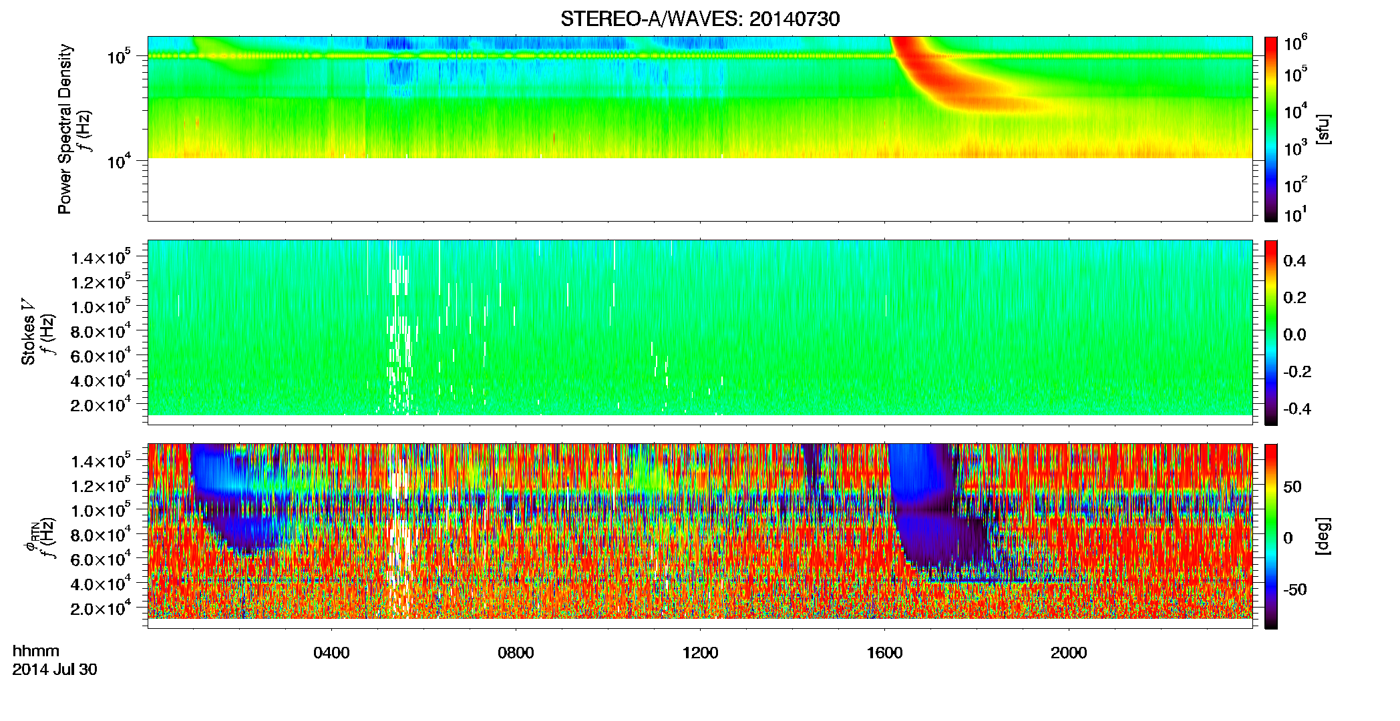Click the Stokes V axis label
The height and width of the screenshot is (721, 1400).
(x=28, y=332)
